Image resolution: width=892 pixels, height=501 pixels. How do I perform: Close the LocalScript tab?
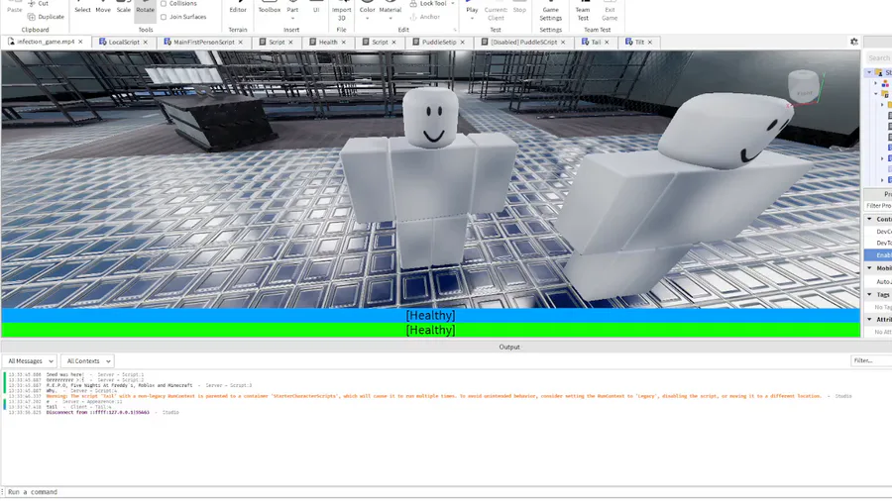point(146,42)
